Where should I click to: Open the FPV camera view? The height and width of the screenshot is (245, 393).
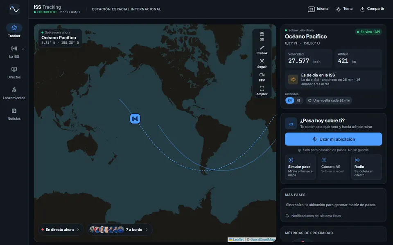coord(262,77)
